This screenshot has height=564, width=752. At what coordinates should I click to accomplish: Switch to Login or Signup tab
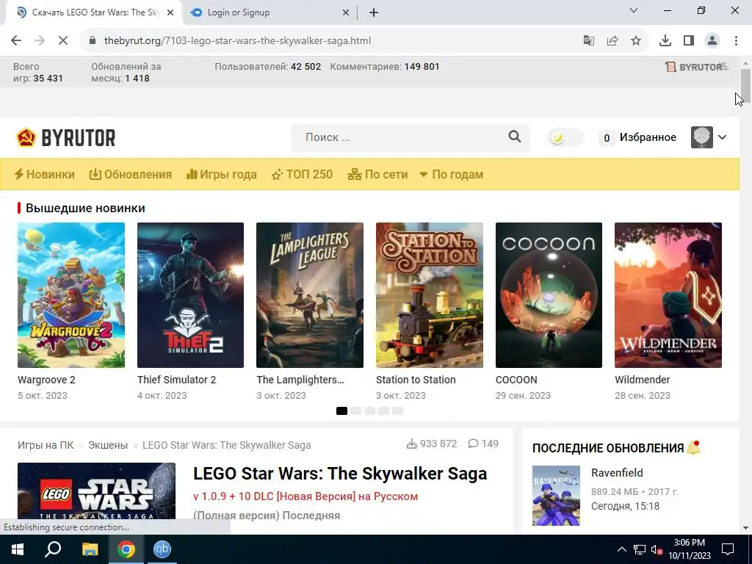point(267,12)
